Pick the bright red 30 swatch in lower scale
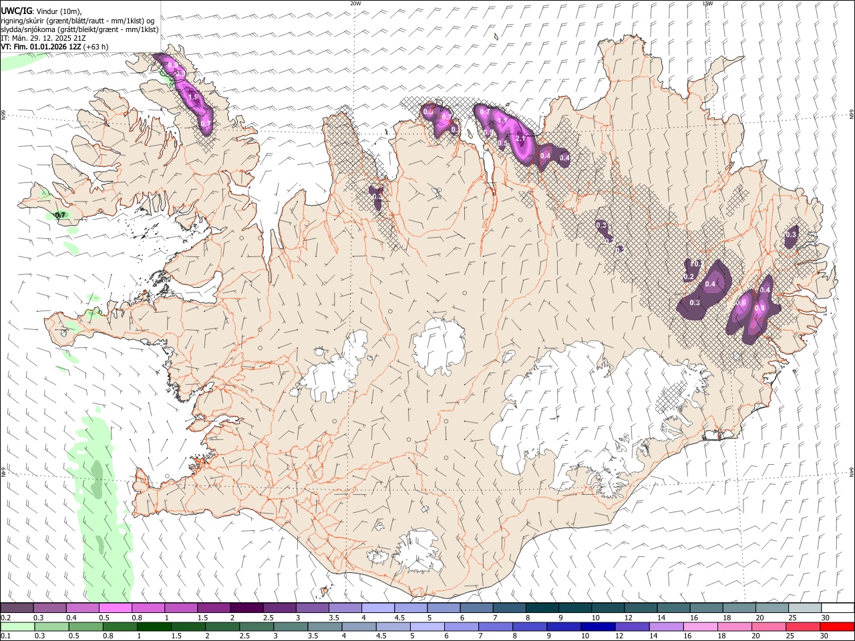This screenshot has height=641, width=855. pyautogui.click(x=837, y=626)
